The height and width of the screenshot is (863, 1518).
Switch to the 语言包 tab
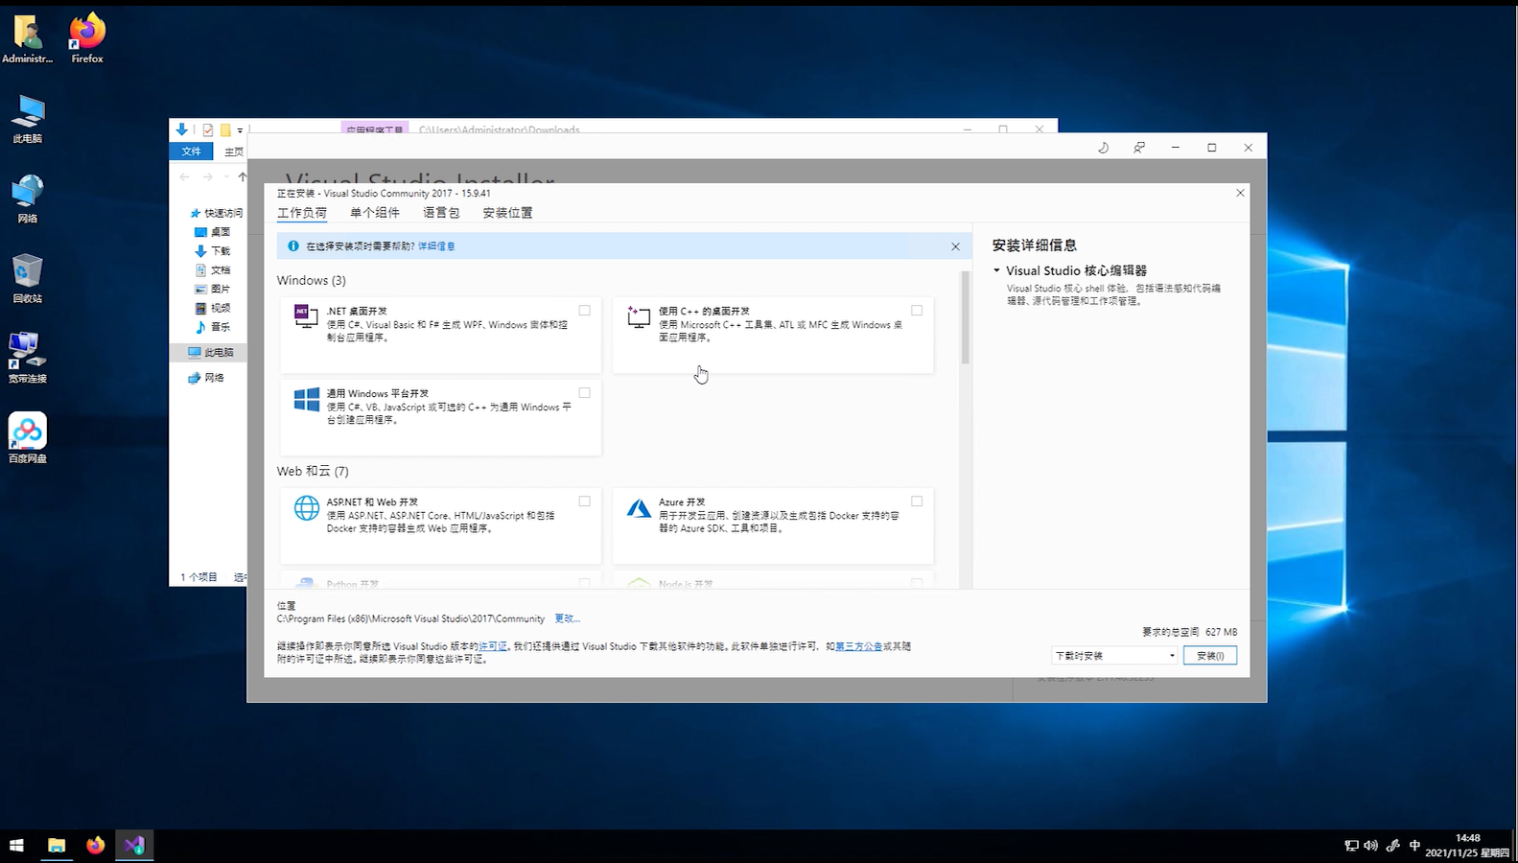tap(441, 213)
